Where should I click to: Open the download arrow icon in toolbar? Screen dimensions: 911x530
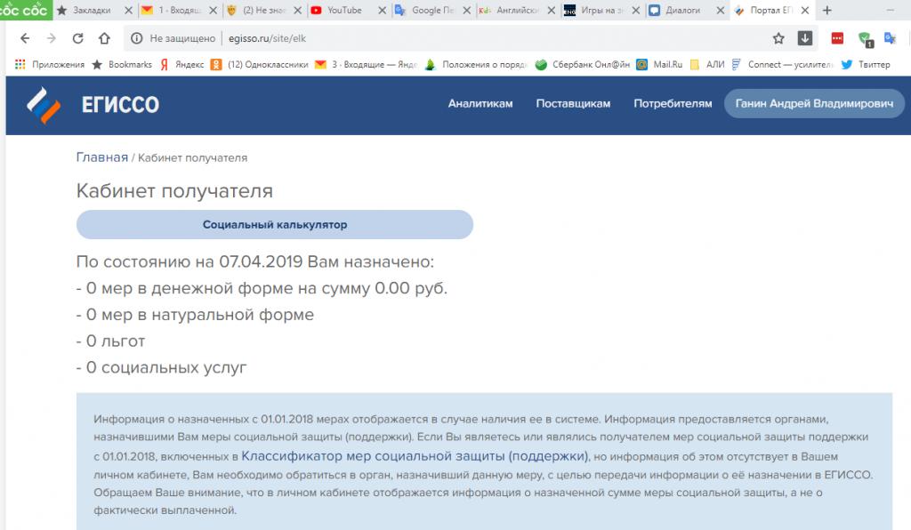[x=805, y=38]
